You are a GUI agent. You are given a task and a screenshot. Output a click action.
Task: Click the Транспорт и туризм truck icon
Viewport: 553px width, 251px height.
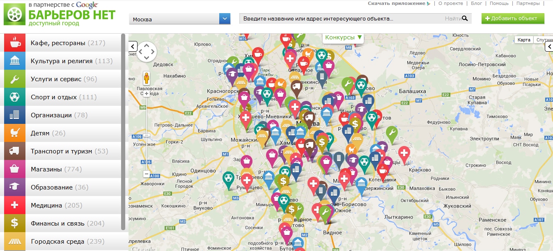coord(15,151)
